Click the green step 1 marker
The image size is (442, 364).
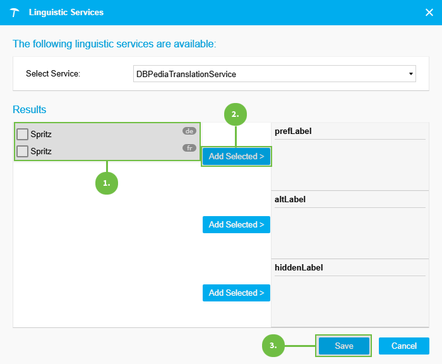107,183
